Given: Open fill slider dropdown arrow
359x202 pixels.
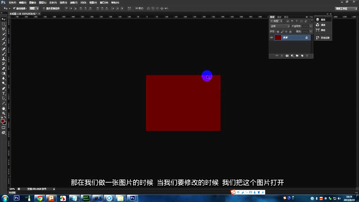Looking at the screenshot, I should click(x=311, y=31).
